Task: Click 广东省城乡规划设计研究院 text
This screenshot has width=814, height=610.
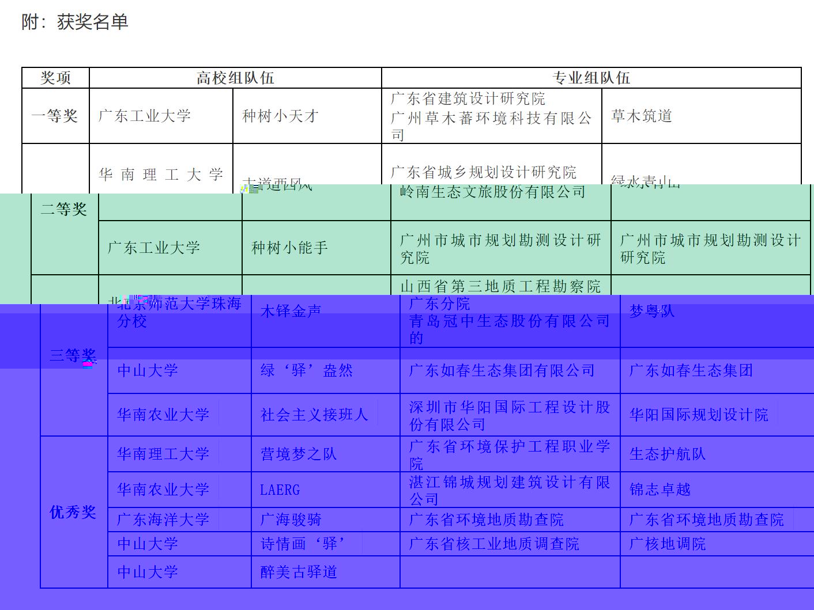Action: coord(484,172)
